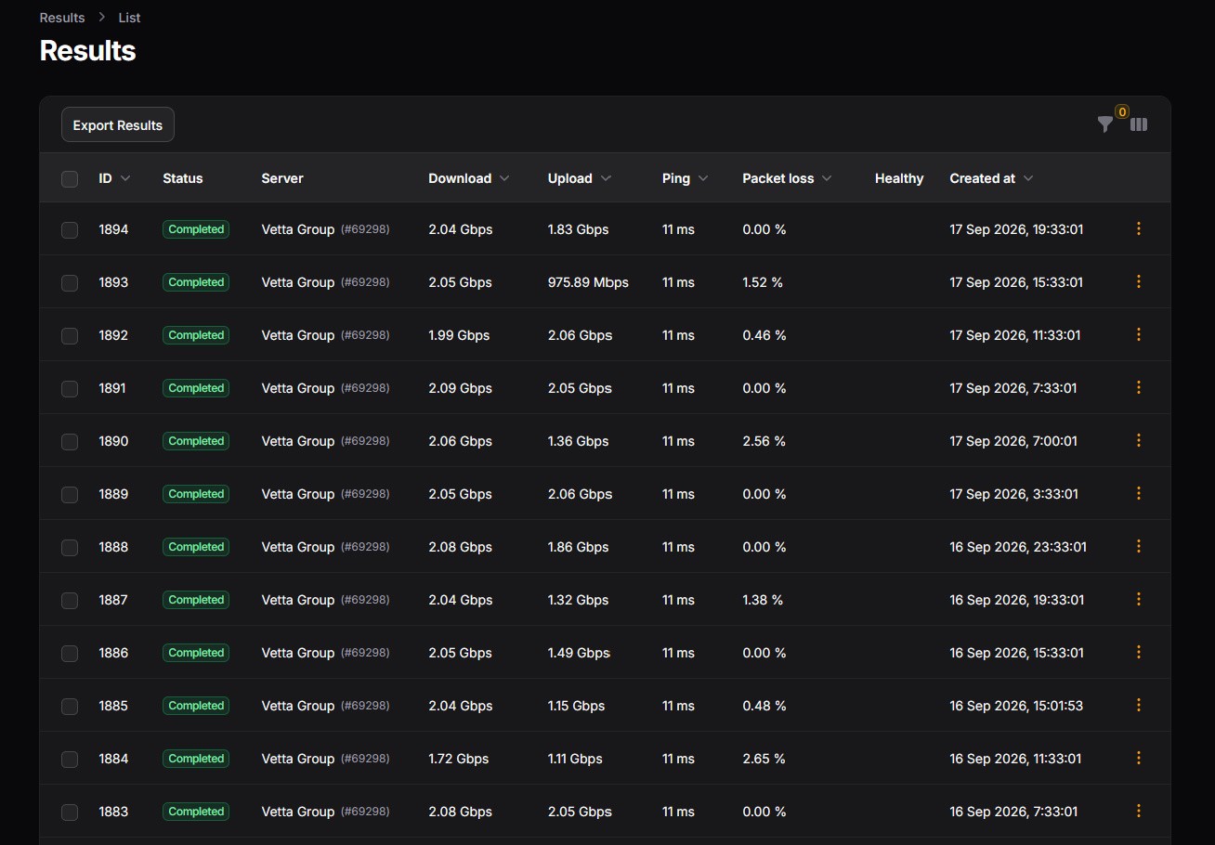Click the Export Results button

tap(118, 124)
